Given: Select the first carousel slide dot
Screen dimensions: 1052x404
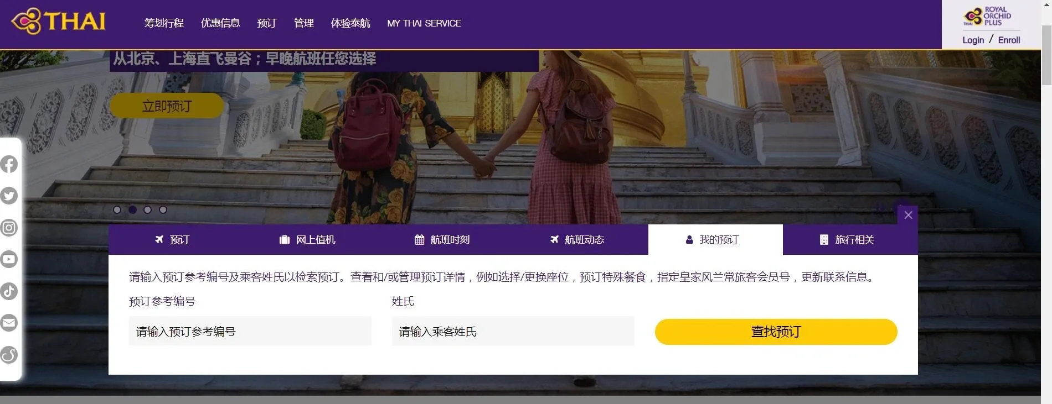Looking at the screenshot, I should (117, 210).
